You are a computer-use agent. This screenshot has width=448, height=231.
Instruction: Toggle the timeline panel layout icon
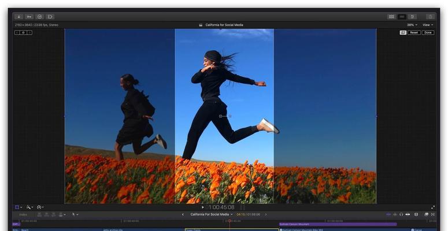click(x=402, y=17)
